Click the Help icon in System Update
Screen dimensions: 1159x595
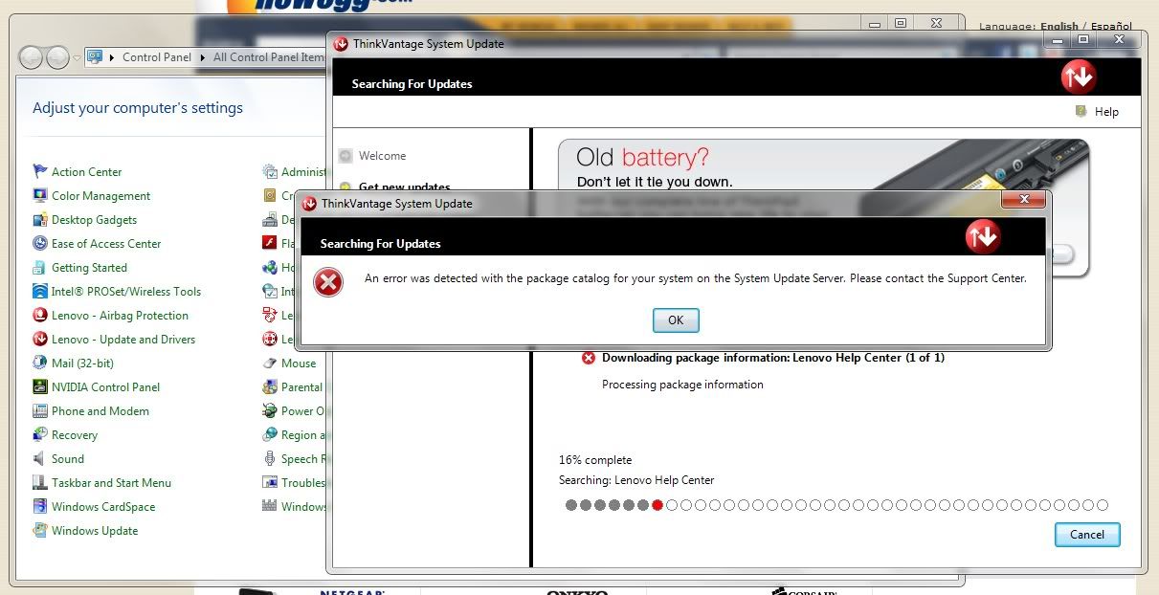coord(1081,112)
